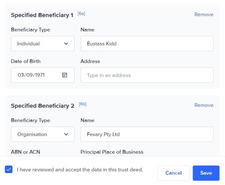Screen dimensions: 225x185
Task: Open the [6a] reference link
Action: coord(81,14)
